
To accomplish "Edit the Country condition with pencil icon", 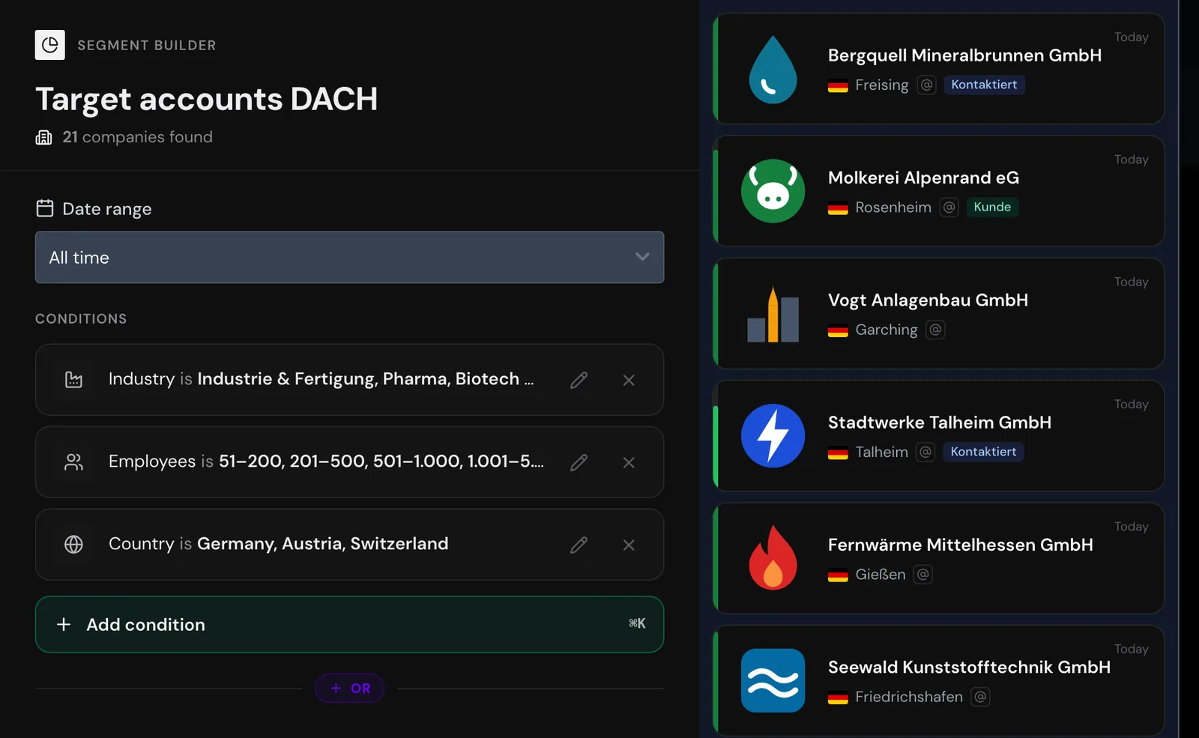I will pos(579,545).
